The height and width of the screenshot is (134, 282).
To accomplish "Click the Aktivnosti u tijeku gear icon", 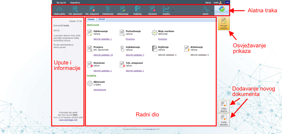I will pos(90,83).
